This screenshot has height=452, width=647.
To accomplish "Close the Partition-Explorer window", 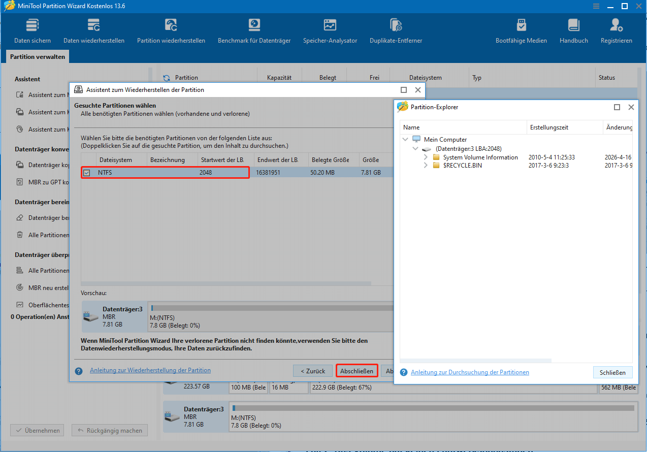I will pyautogui.click(x=631, y=107).
